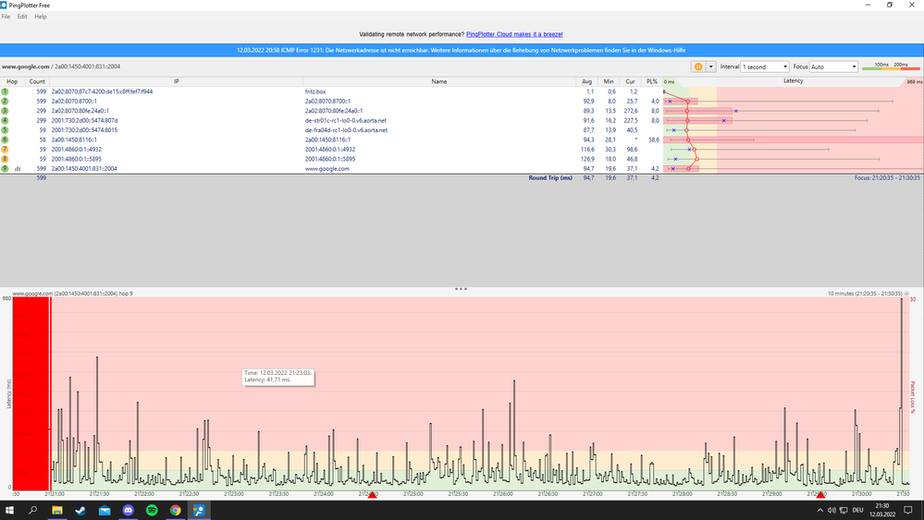Click the blue ICMP Error 1231 notification banner
Image resolution: width=924 pixels, height=520 pixels.
pos(462,50)
